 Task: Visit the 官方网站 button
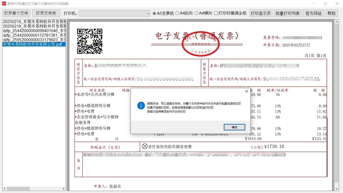point(314,13)
